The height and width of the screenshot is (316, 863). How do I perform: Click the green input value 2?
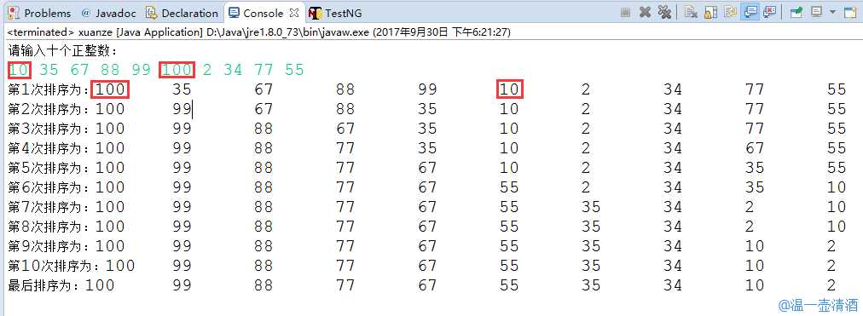coord(207,70)
